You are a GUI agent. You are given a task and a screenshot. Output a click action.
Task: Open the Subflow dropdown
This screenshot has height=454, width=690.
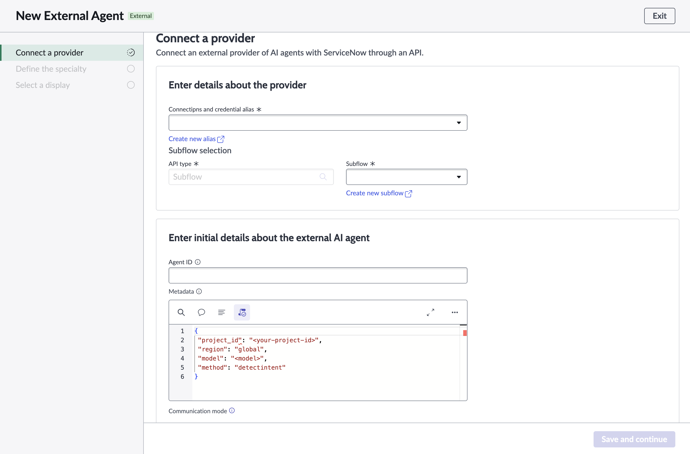pos(407,177)
